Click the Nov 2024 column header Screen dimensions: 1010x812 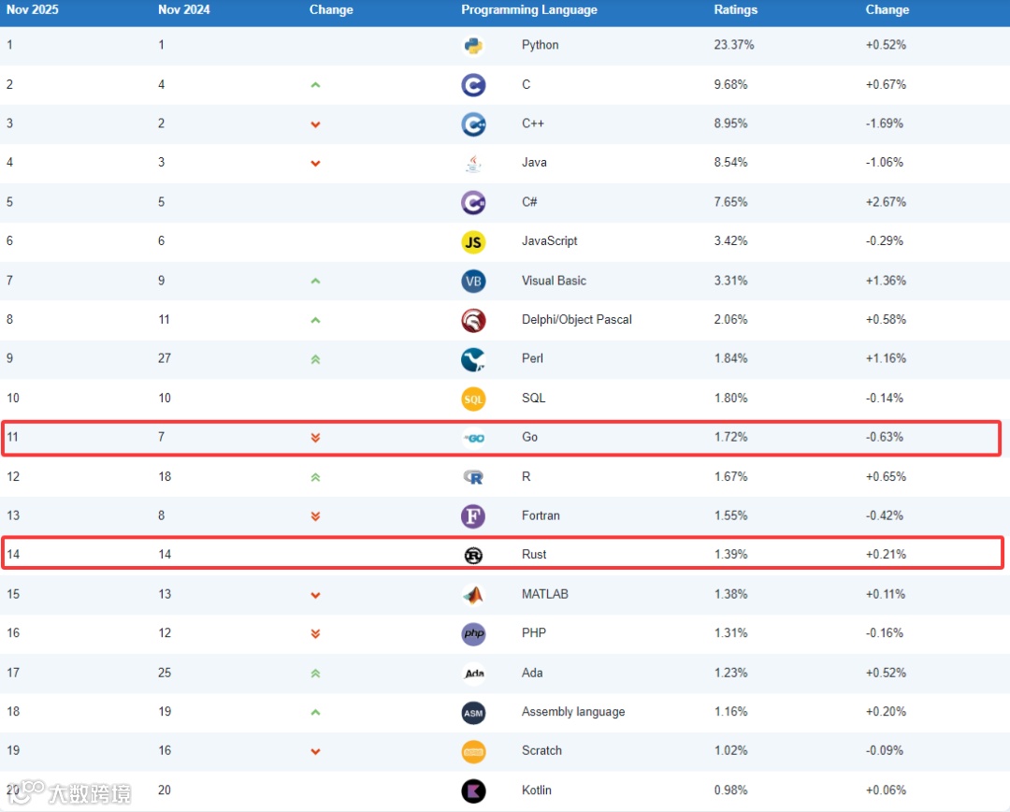click(x=183, y=9)
